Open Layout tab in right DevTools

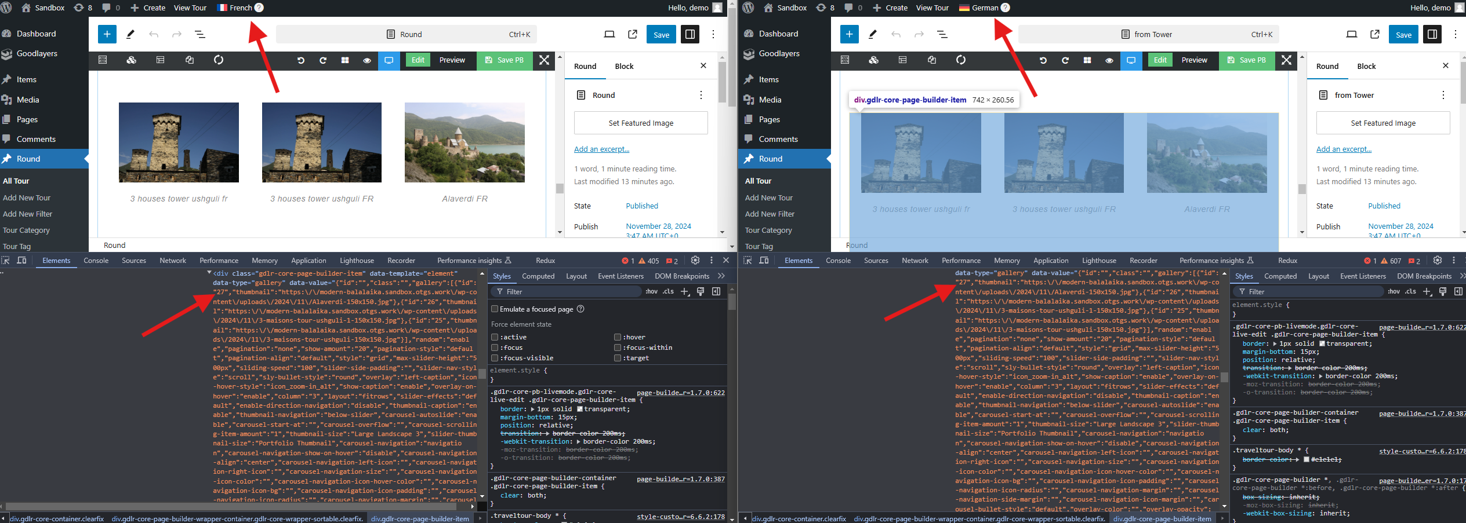click(1319, 276)
